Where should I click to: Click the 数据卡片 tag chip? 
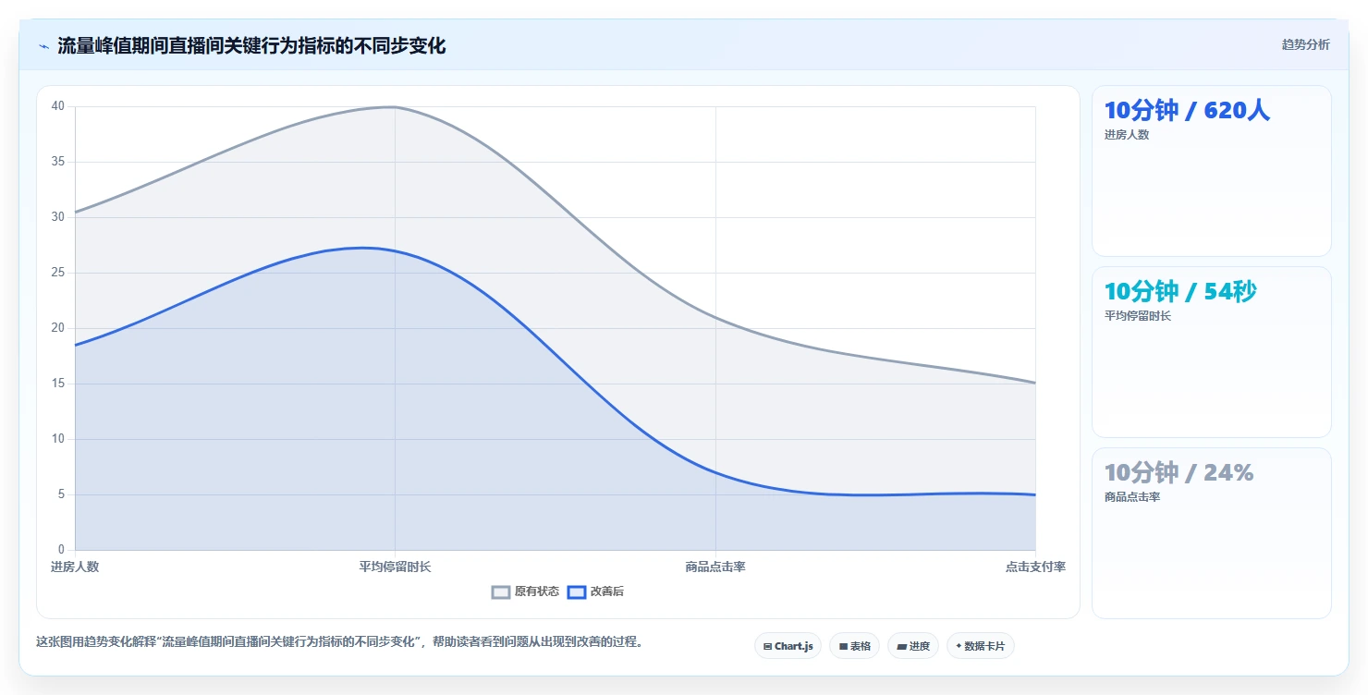(x=980, y=646)
